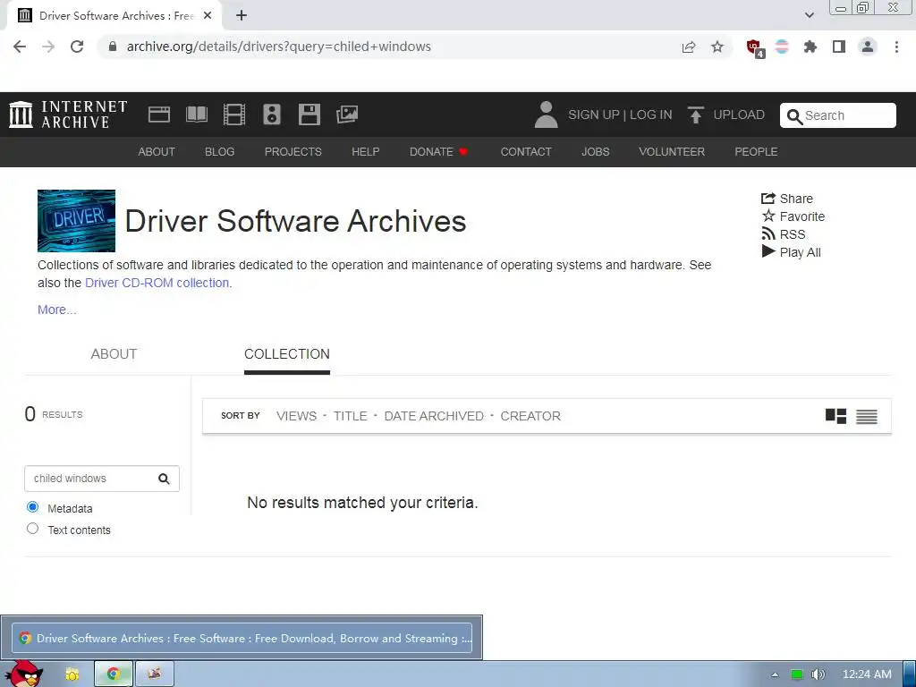Open the Video film-strip icon
The image size is (916, 687).
click(x=234, y=114)
